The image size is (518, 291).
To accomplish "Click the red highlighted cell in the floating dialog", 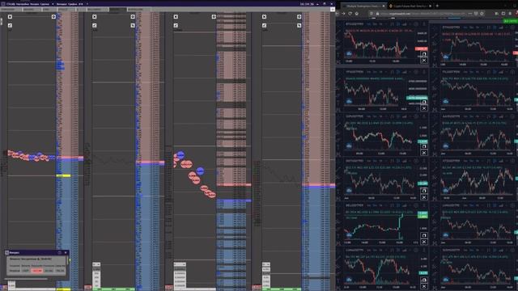I will [x=36, y=271].
